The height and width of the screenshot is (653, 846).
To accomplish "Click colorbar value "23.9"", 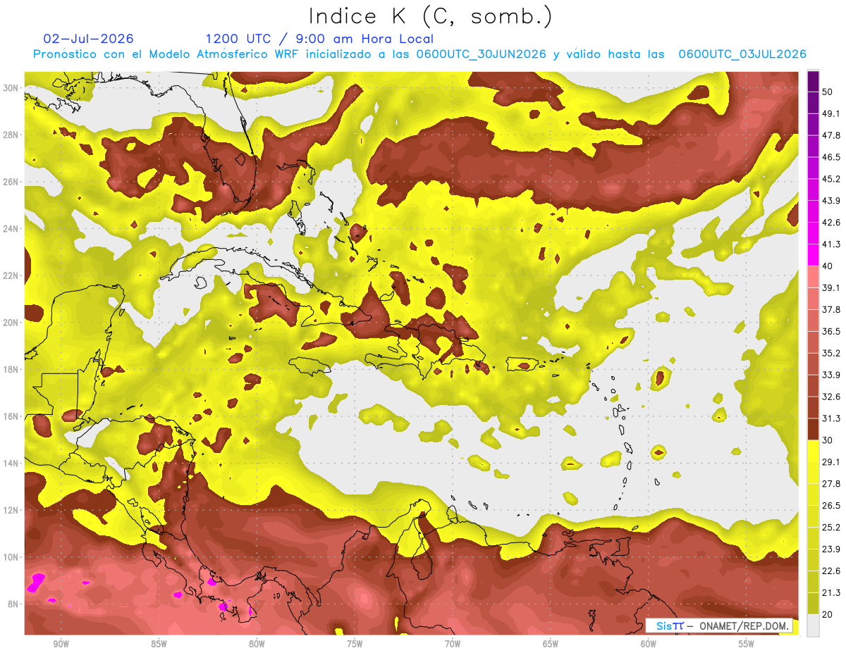I will 830,549.
